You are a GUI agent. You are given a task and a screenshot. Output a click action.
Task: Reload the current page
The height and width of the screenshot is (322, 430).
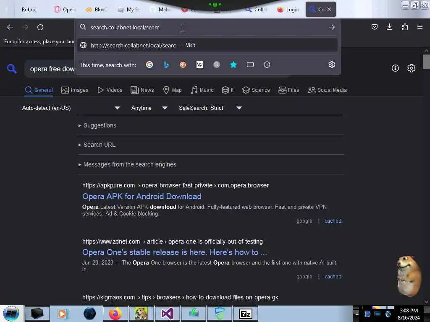tap(40, 27)
